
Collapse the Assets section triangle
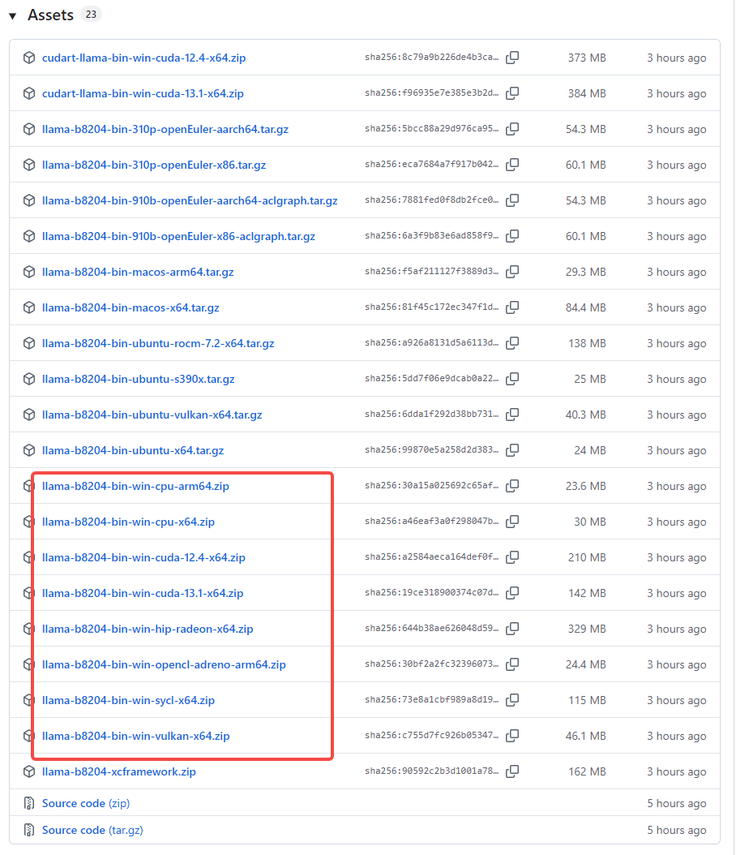[x=13, y=16]
